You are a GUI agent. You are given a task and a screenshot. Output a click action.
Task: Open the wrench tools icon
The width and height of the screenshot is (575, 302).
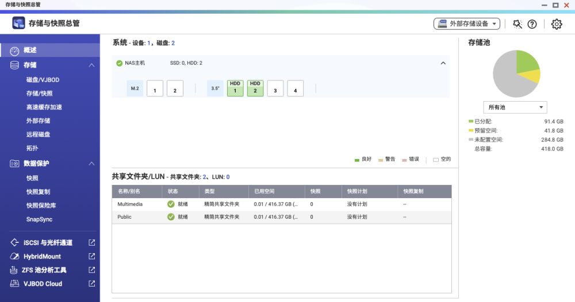[517, 24]
